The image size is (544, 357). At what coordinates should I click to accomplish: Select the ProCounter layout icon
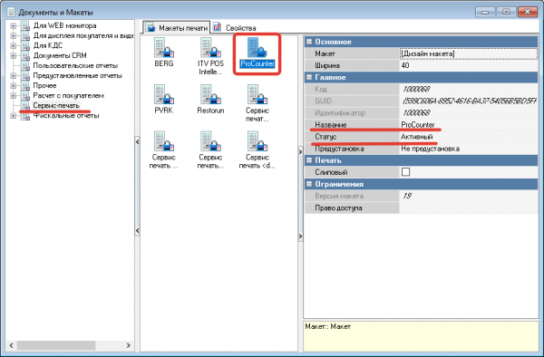pos(257,48)
